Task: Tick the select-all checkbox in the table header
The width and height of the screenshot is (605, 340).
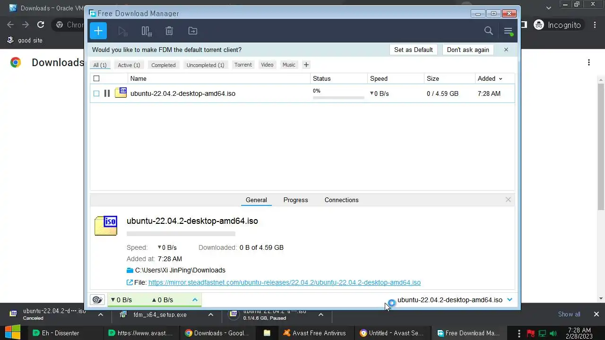Action: (96, 78)
